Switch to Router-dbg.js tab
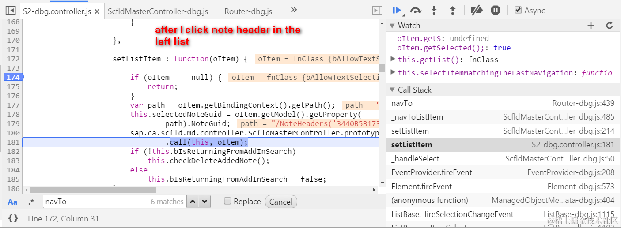Screen dimensions: 621x228 tap(248, 11)
